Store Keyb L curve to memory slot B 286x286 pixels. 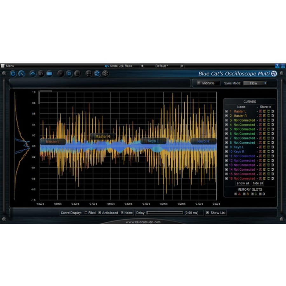pos(264,147)
